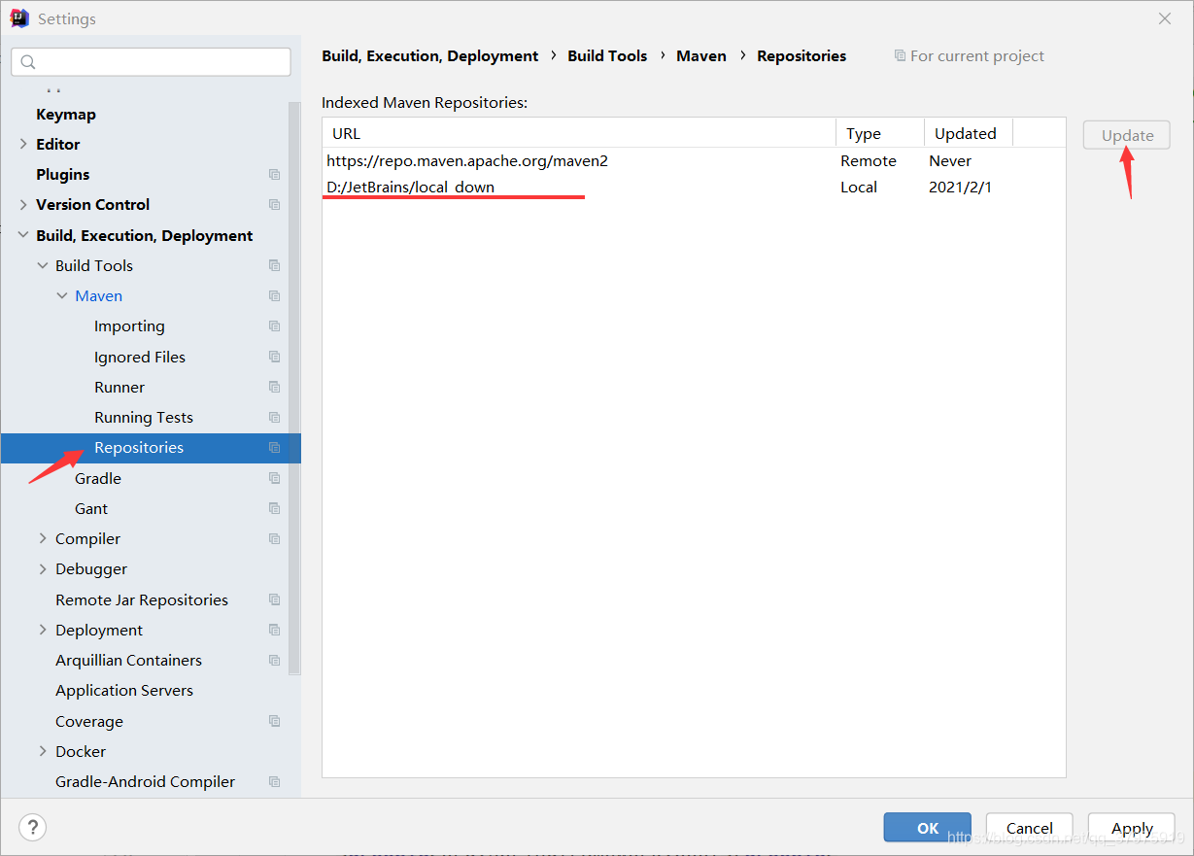Click the IntelliJ logo in the title bar
The height and width of the screenshot is (856, 1194).
[19, 18]
